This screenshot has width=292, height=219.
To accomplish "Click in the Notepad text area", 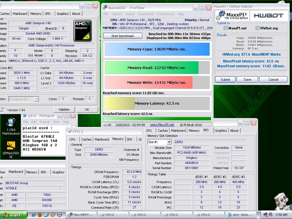I will tap(44, 140).
